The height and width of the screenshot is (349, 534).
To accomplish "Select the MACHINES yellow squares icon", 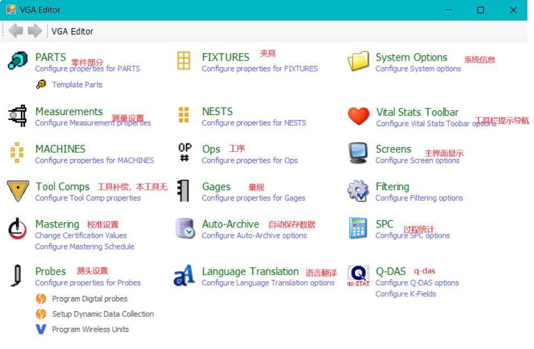I will tap(17, 152).
